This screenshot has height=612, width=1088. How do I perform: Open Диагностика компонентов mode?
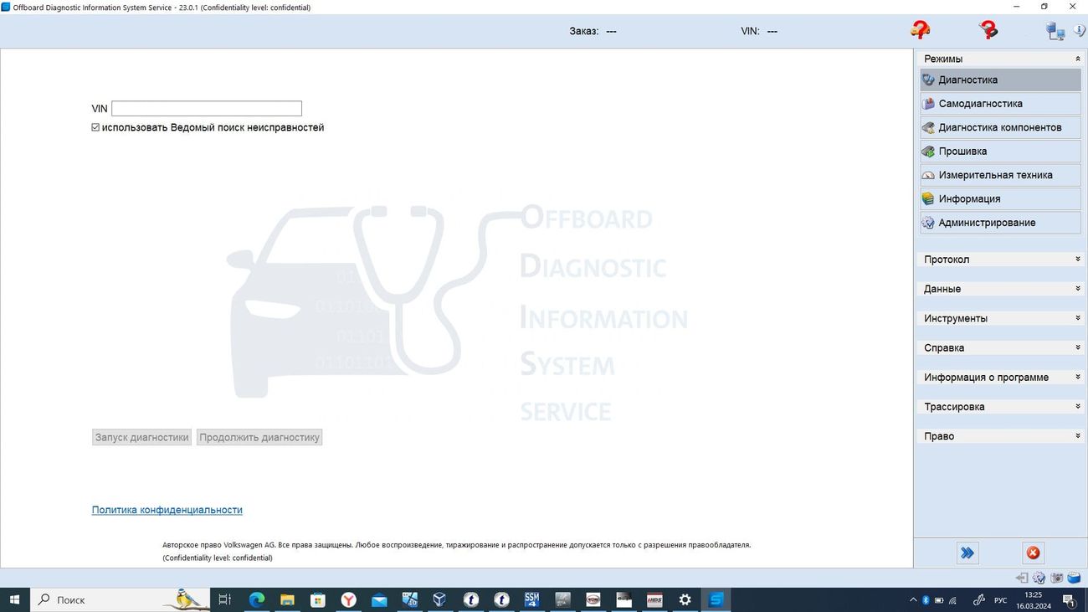tap(1000, 127)
